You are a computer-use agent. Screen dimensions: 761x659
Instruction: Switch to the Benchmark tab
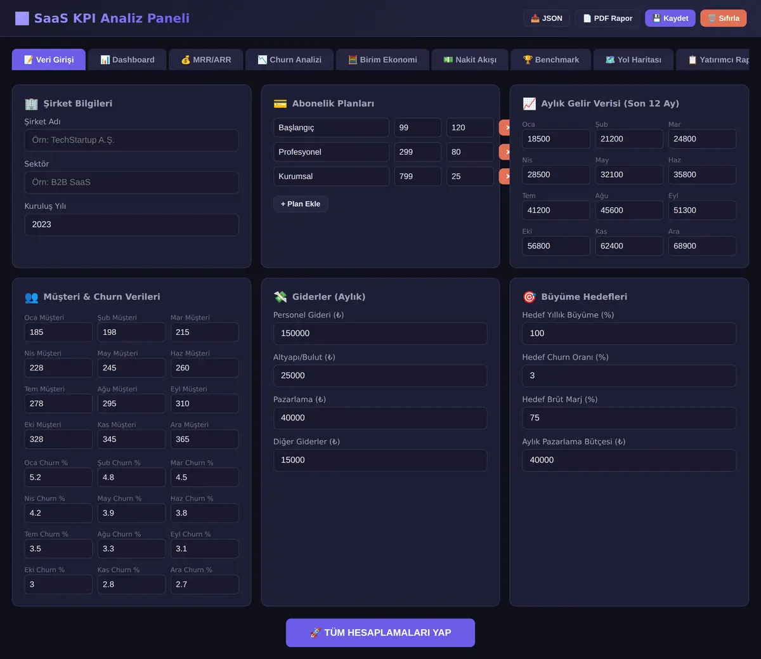coord(551,60)
